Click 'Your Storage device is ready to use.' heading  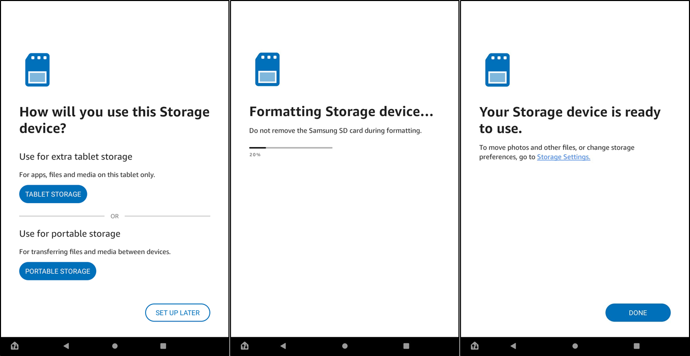[x=570, y=120]
